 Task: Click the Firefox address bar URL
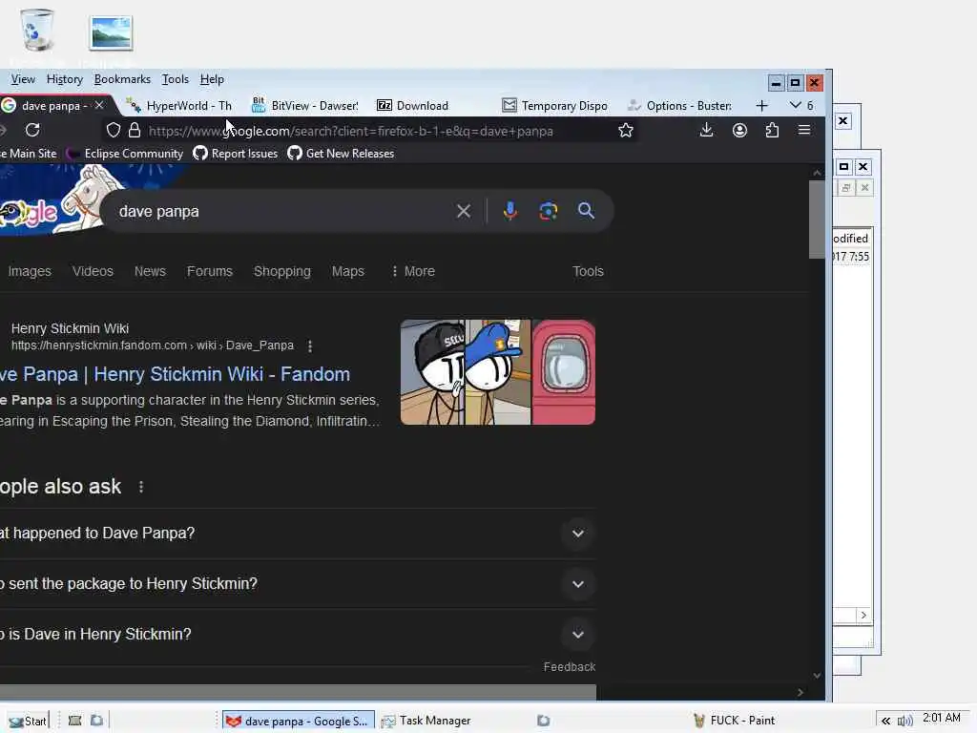(351, 131)
